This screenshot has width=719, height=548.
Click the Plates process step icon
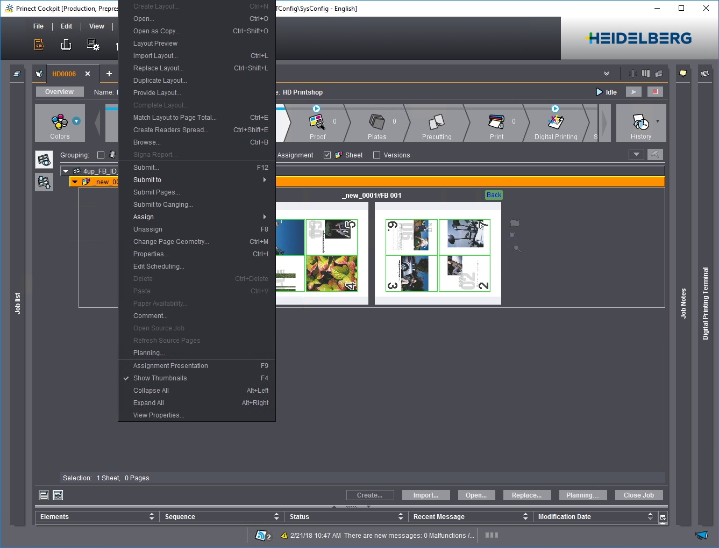click(376, 122)
